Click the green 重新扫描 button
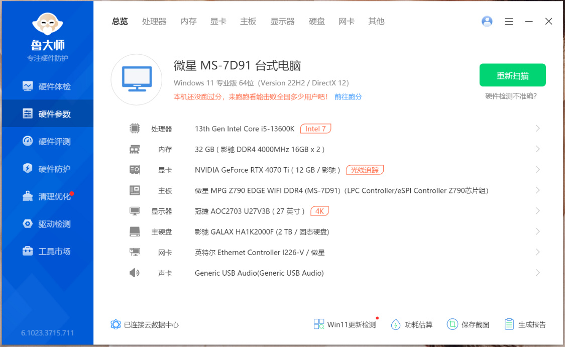The width and height of the screenshot is (565, 347). coord(512,75)
